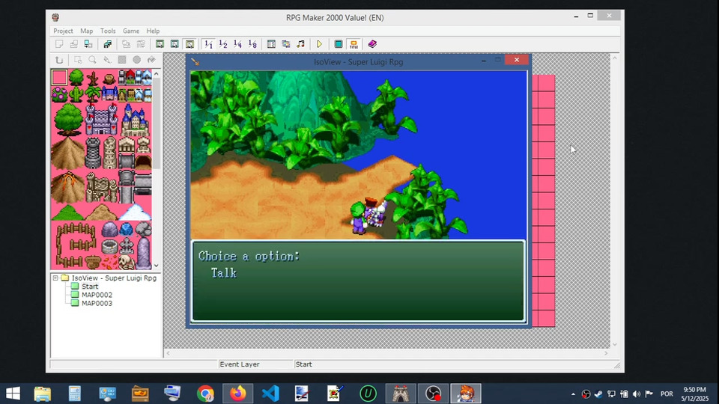This screenshot has width=719, height=404.
Task: Open the Windows Start button
Action: coord(13,394)
